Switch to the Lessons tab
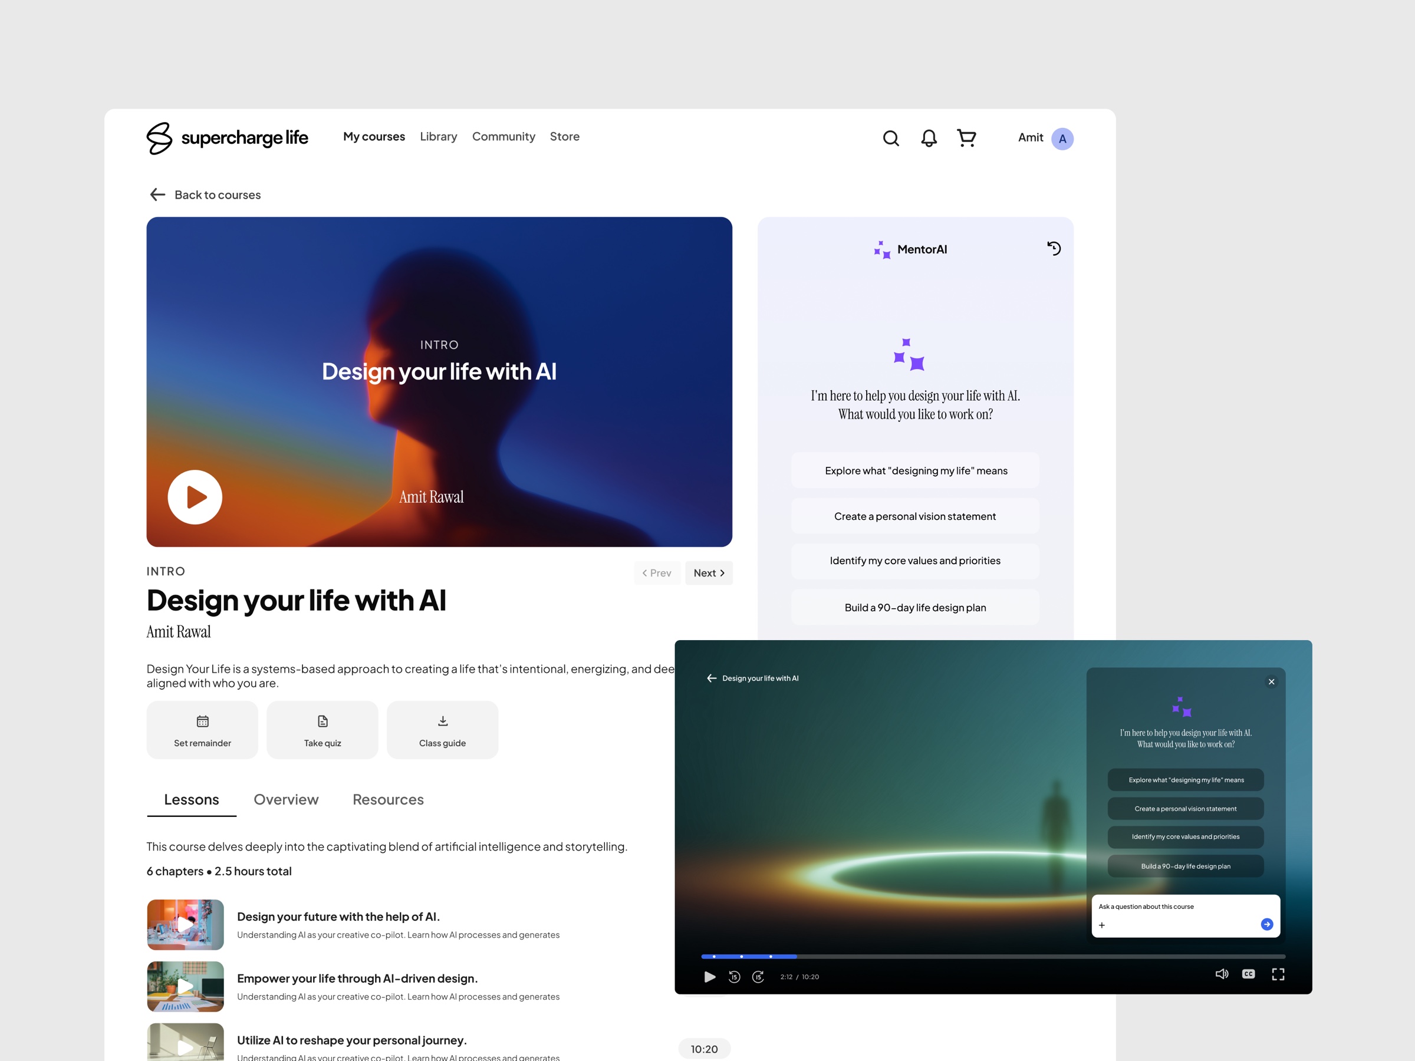 (191, 800)
